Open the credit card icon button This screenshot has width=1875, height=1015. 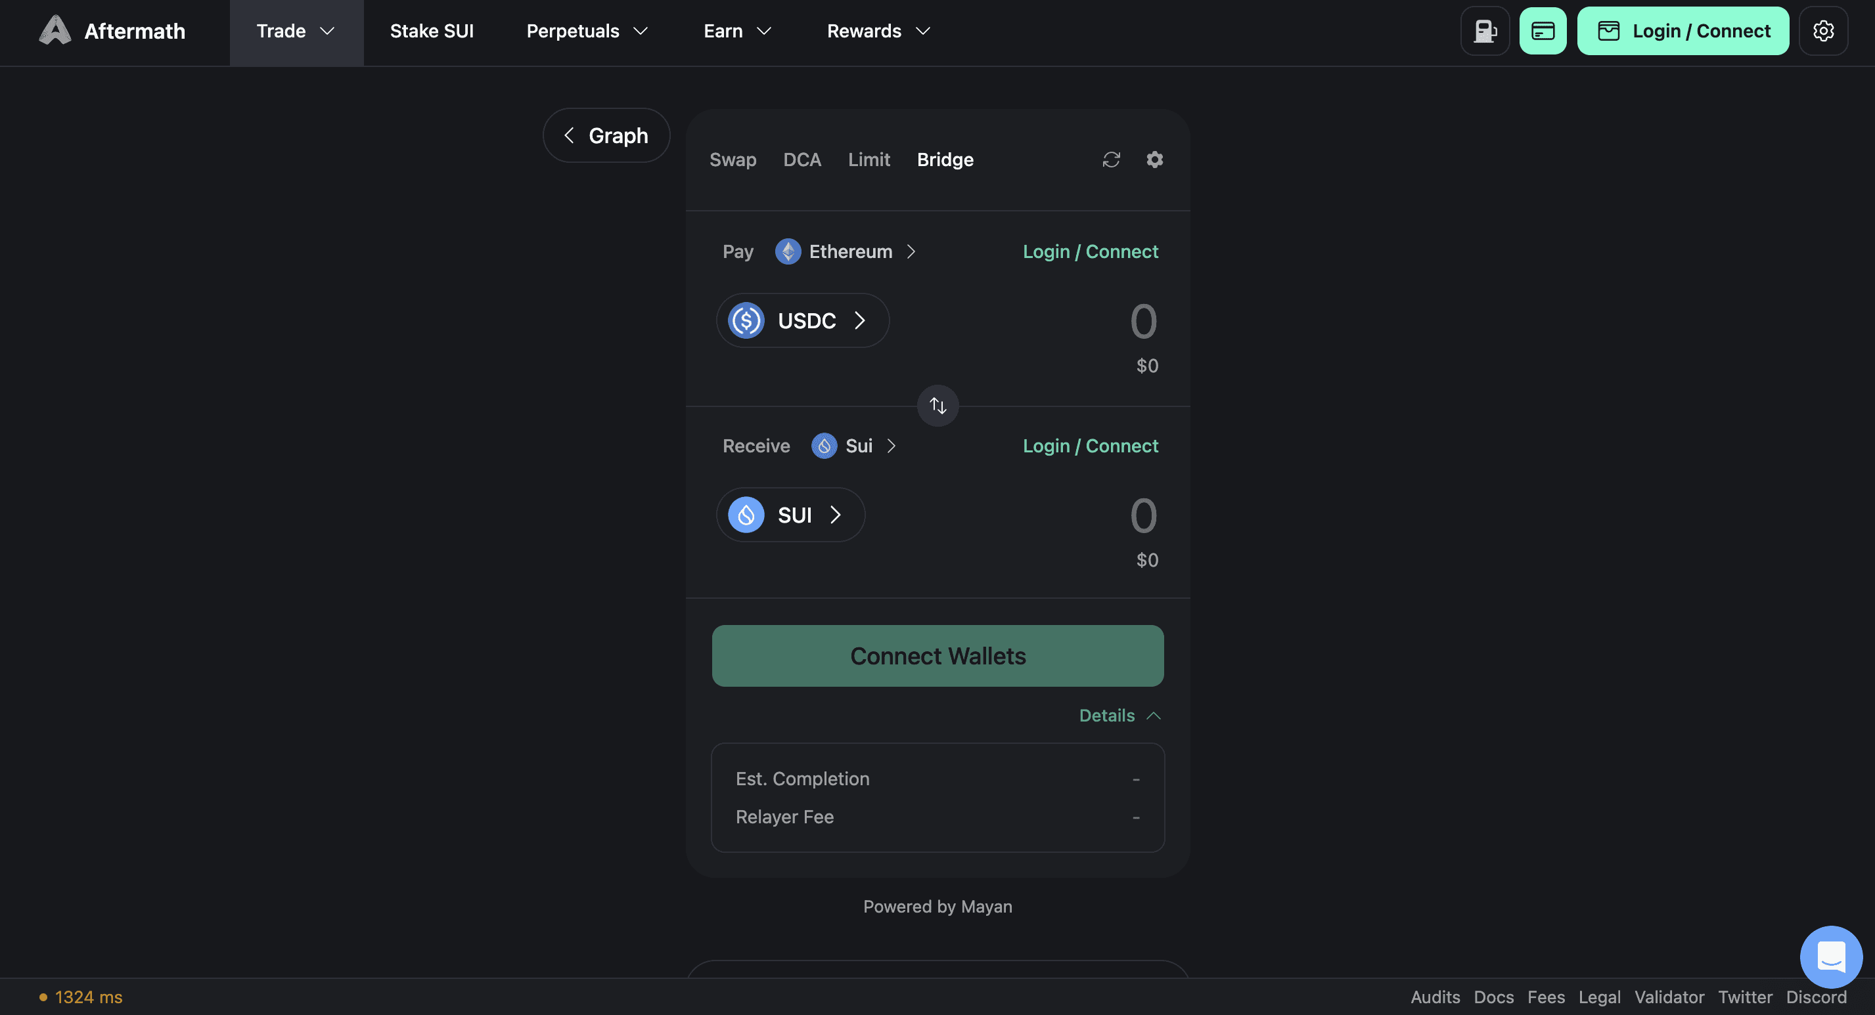pos(1543,31)
